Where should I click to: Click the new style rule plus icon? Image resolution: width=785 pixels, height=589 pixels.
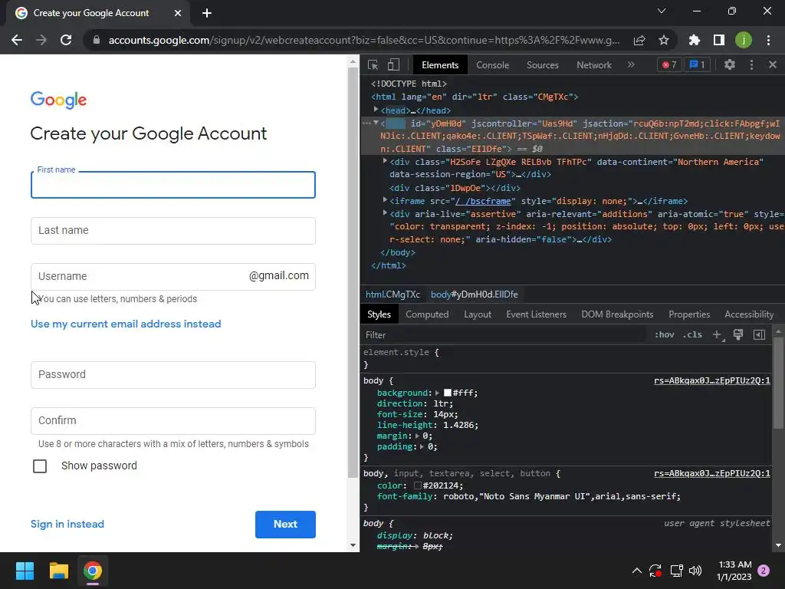pos(717,334)
